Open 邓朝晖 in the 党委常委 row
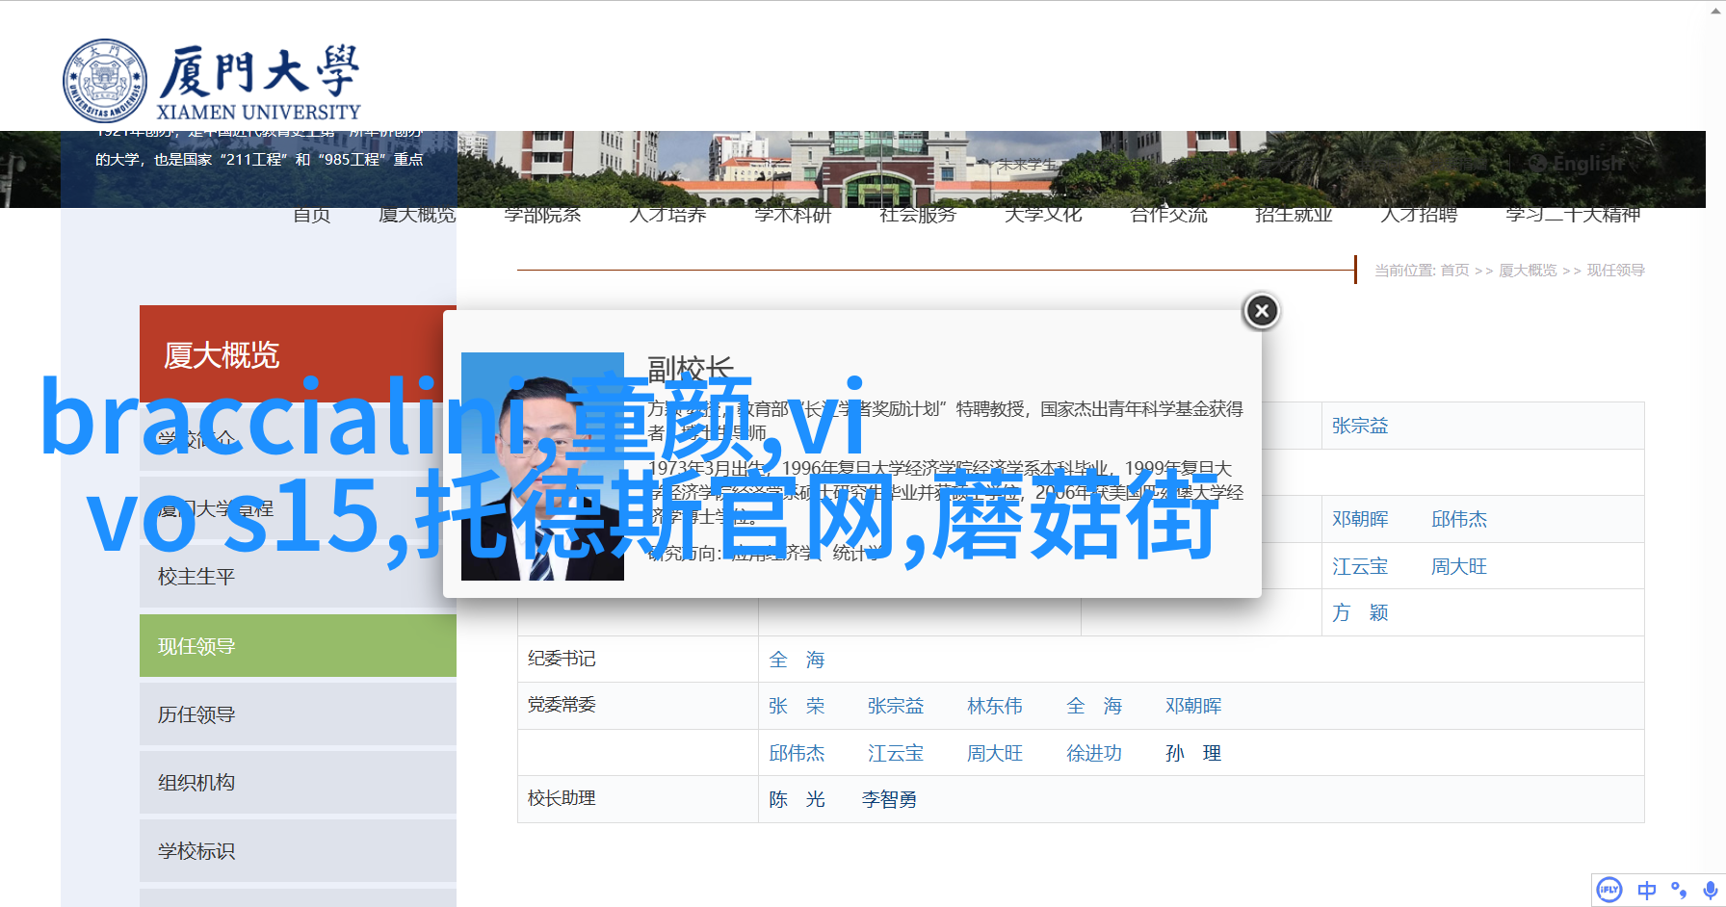Screen dimensions: 1726x907 (x=1193, y=706)
